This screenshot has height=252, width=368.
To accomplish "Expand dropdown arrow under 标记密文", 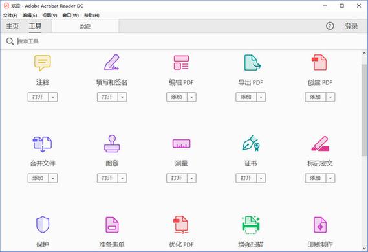I will click(x=330, y=178).
